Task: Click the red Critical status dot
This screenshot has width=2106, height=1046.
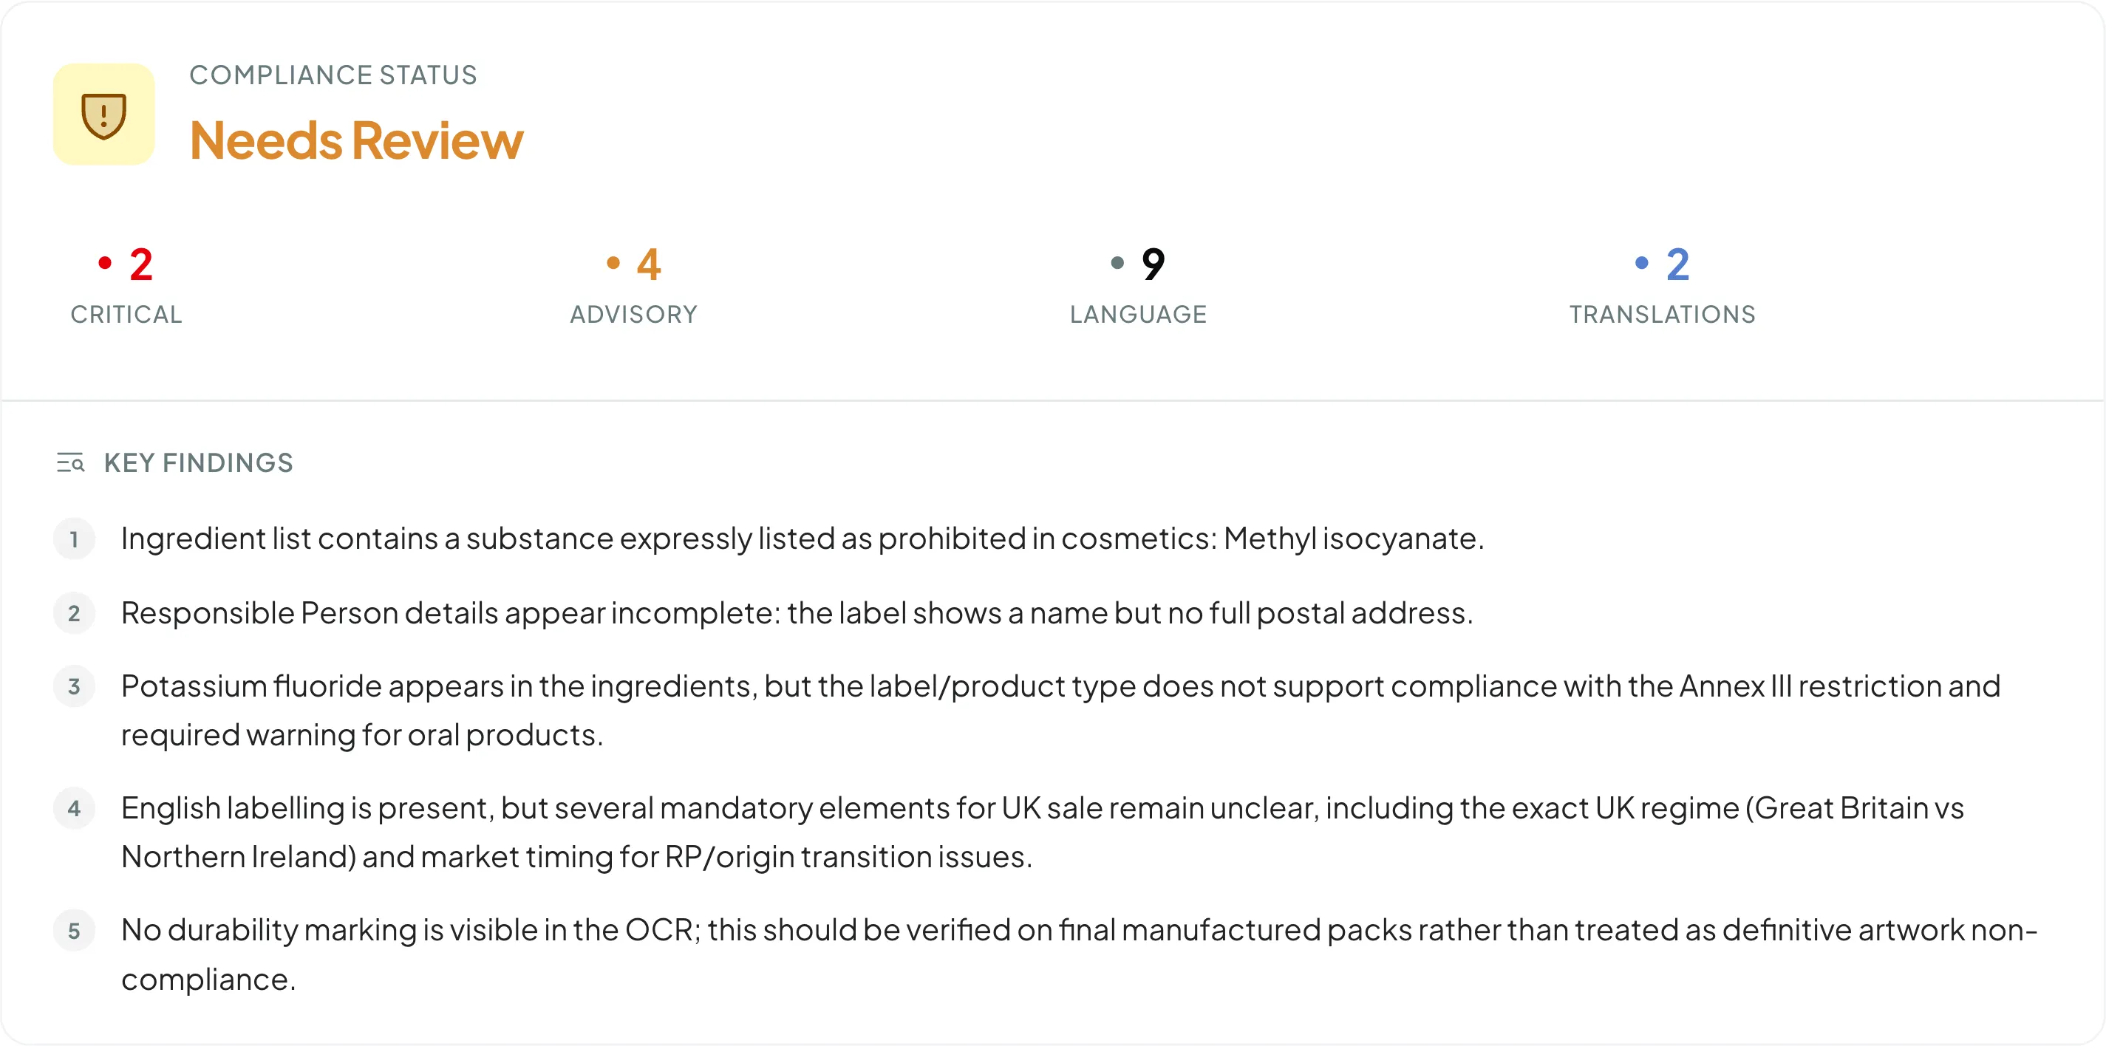Action: [105, 263]
